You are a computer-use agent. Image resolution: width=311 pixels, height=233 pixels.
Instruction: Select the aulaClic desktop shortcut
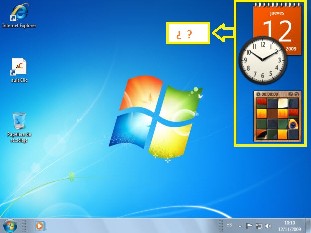19,70
